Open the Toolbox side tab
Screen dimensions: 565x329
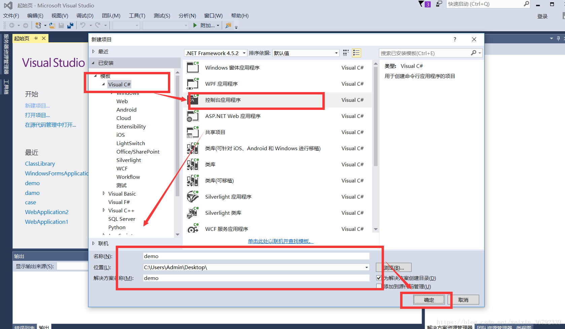6,87
